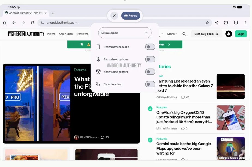Reload the page with refresh icon
Image resolution: width=252 pixels, height=167 pixels.
[33, 23]
